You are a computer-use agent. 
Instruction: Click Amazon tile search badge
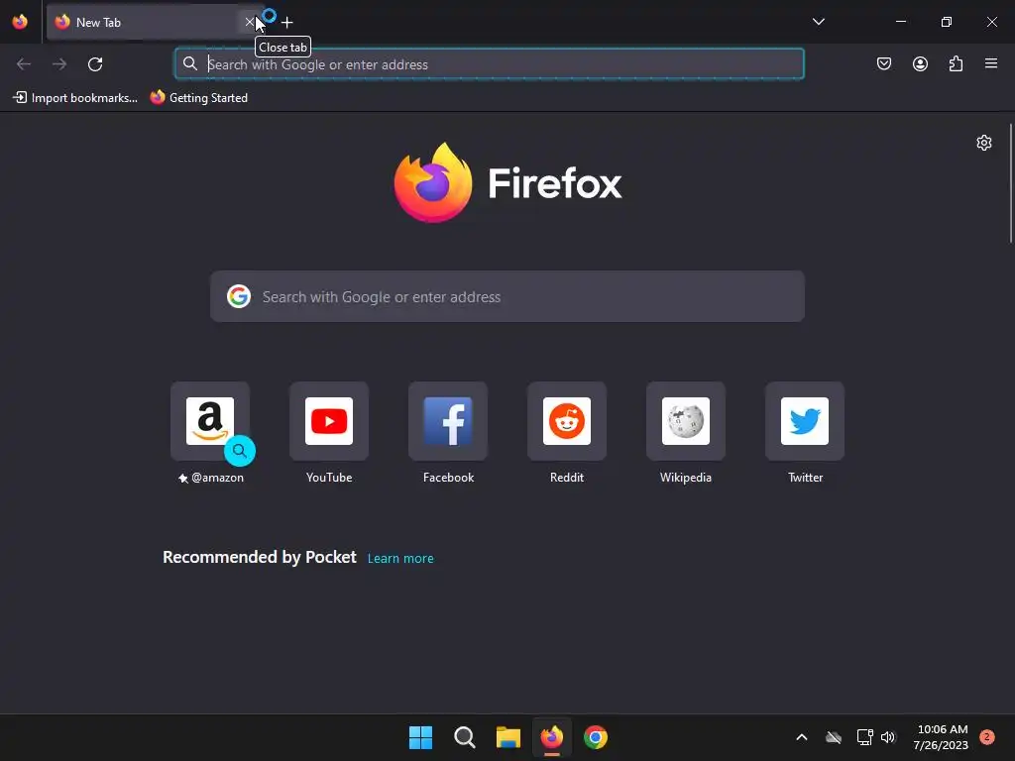tap(240, 451)
